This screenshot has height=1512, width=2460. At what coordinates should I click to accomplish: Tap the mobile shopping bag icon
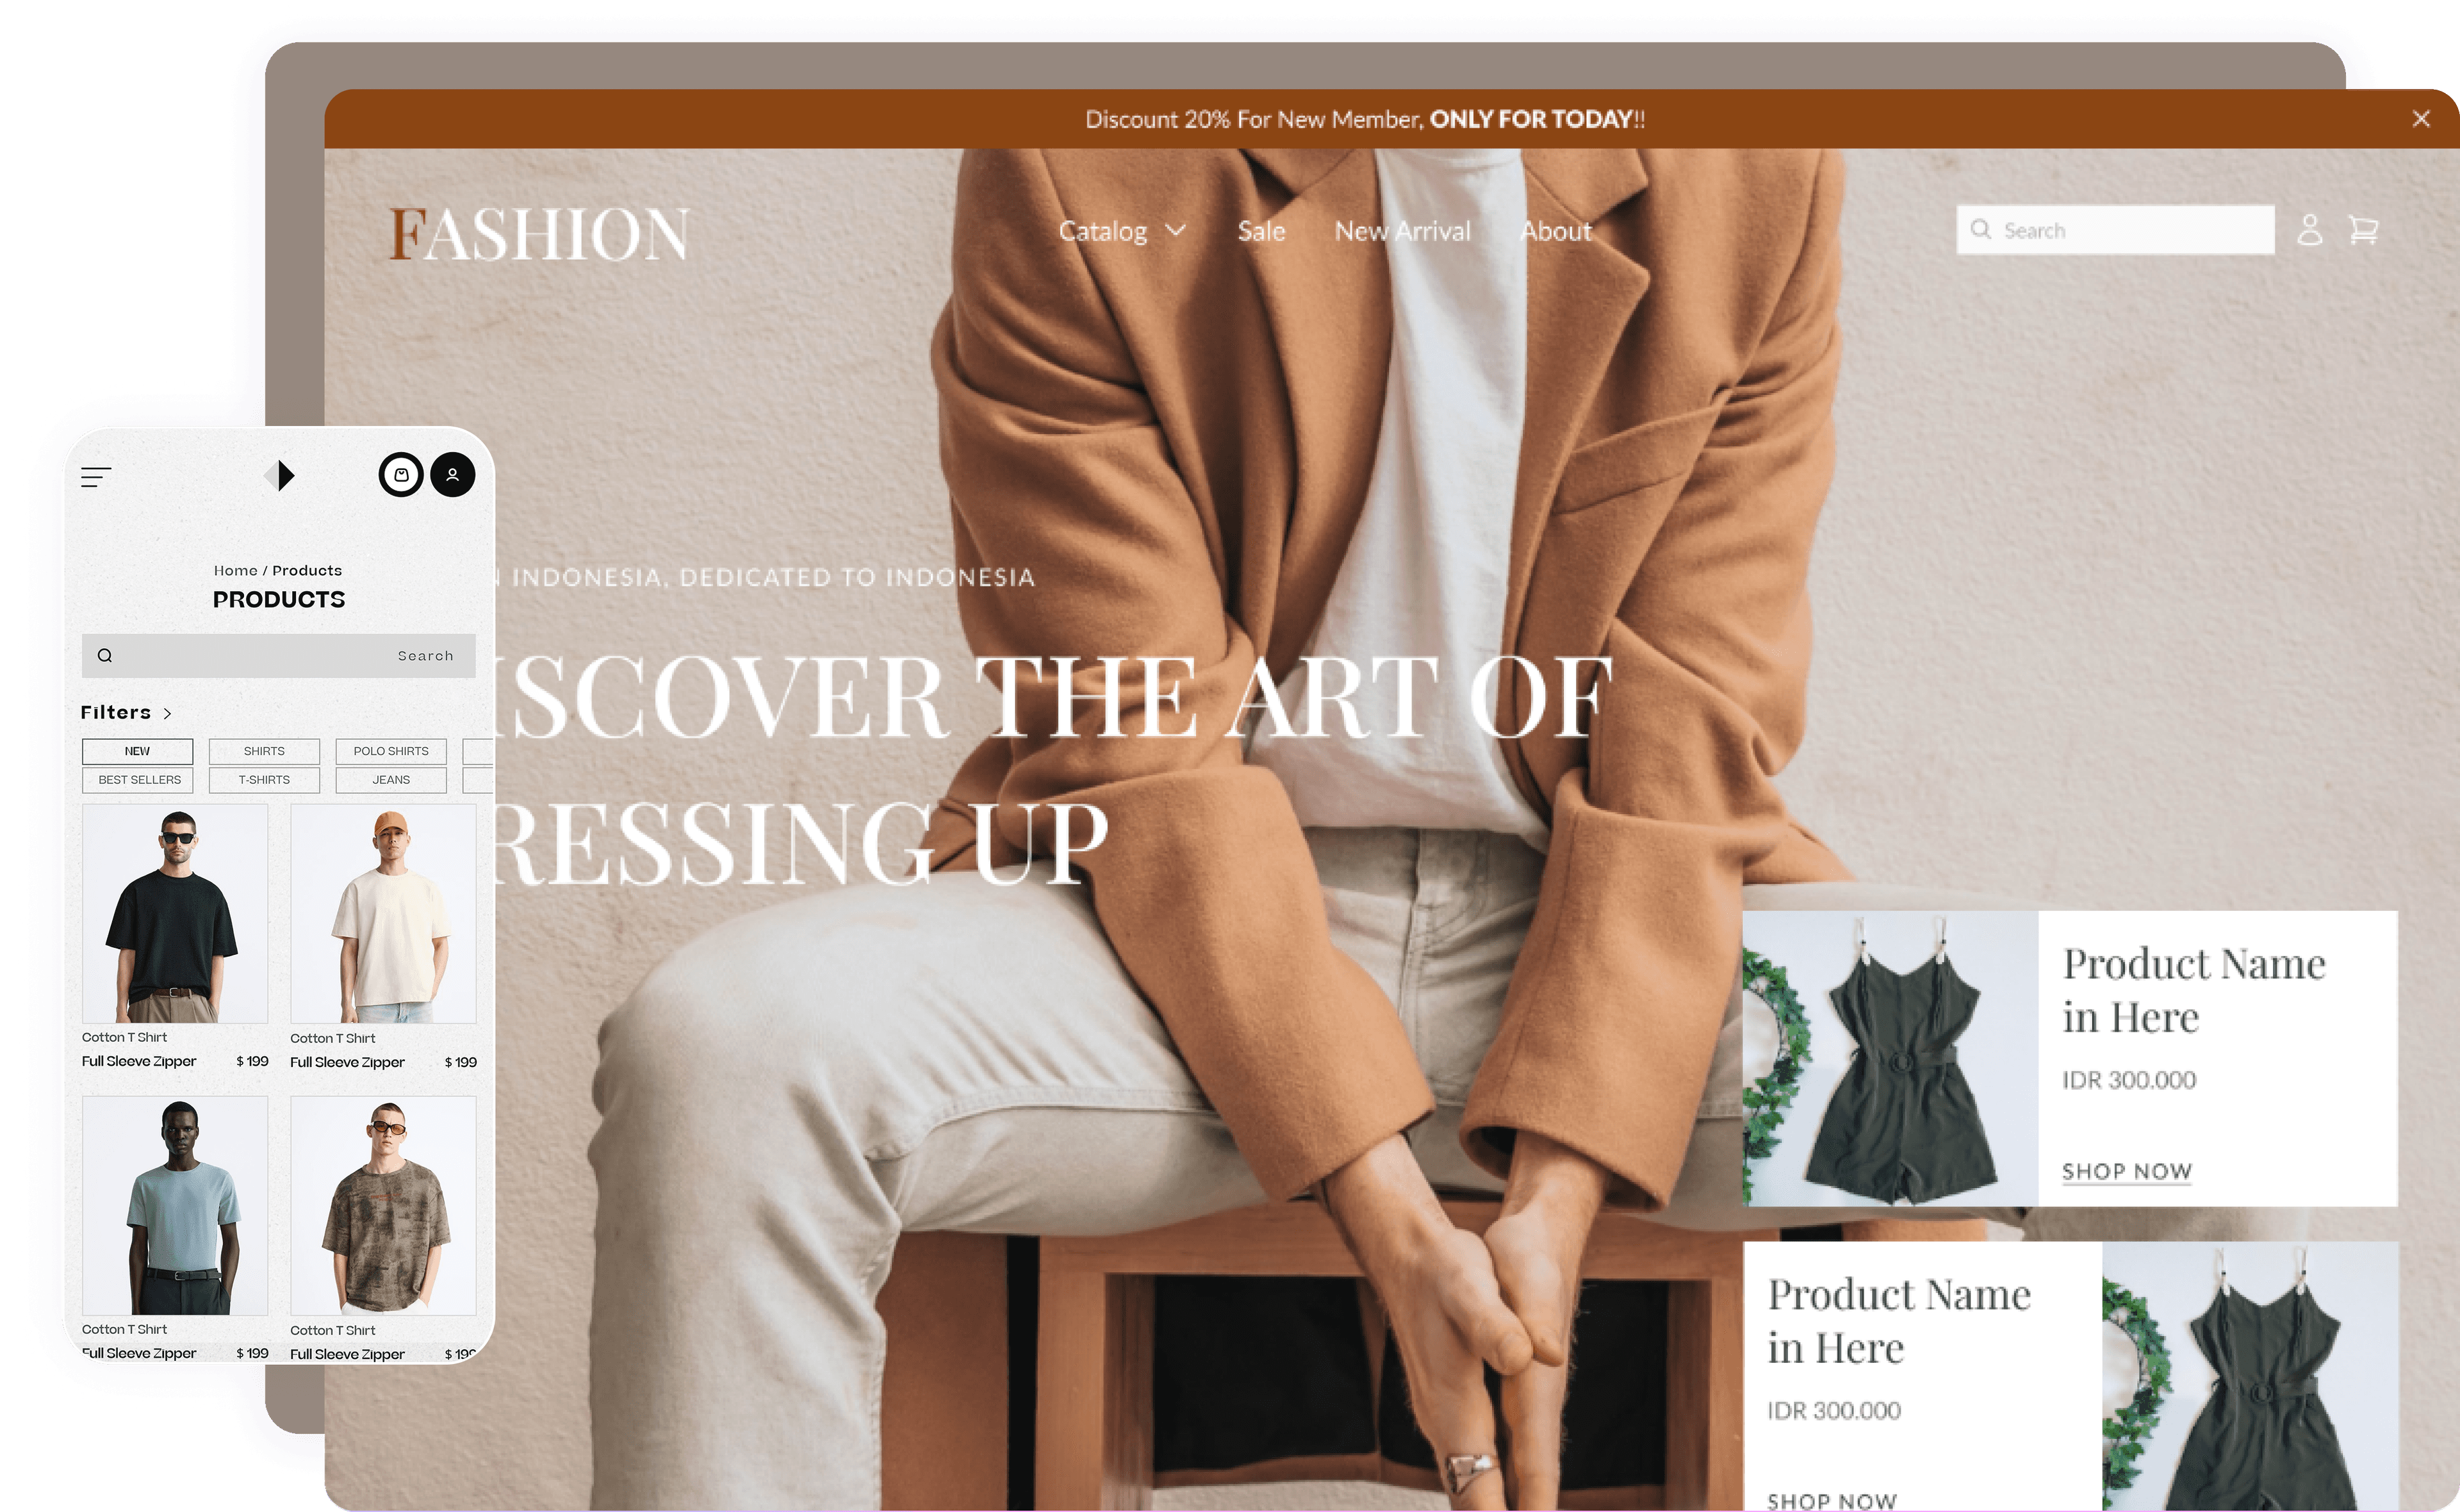(401, 475)
